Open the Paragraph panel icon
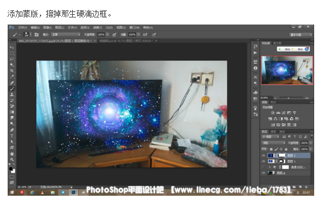 pos(256,83)
